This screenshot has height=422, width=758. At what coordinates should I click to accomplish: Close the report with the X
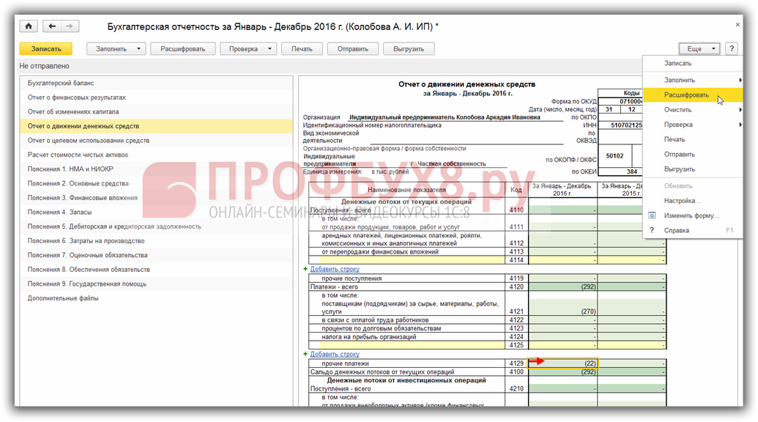pyautogui.click(x=737, y=25)
